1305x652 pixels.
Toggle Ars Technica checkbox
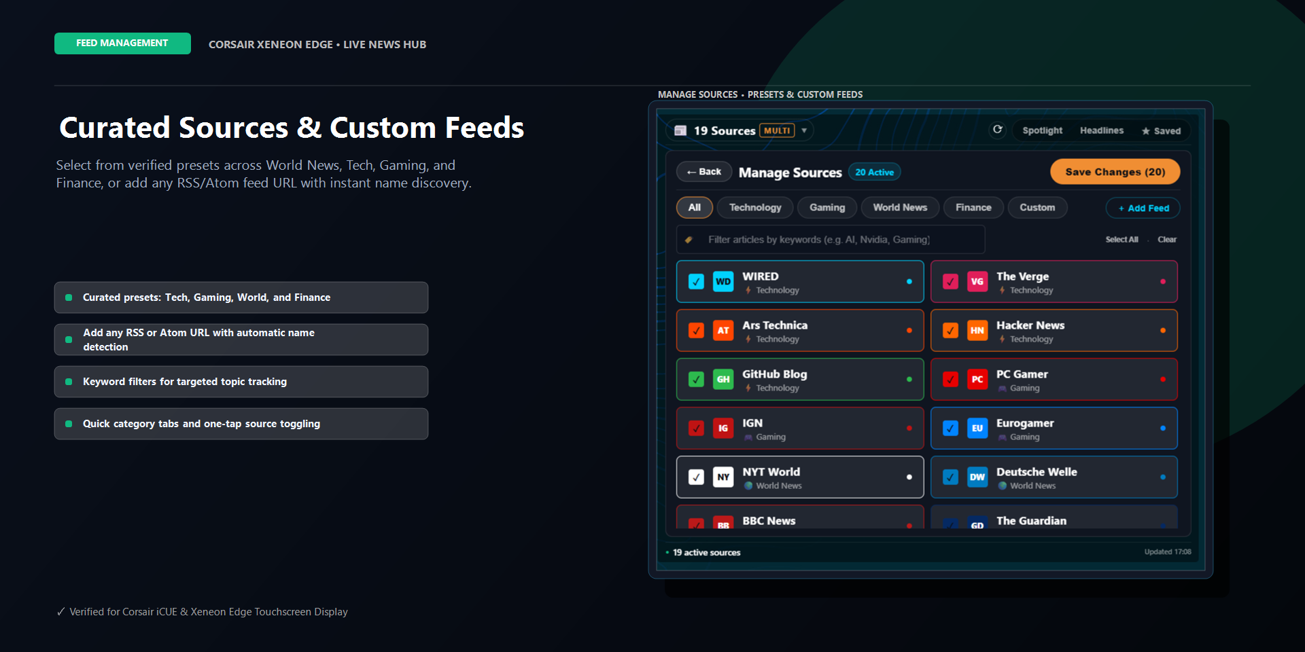(x=696, y=330)
